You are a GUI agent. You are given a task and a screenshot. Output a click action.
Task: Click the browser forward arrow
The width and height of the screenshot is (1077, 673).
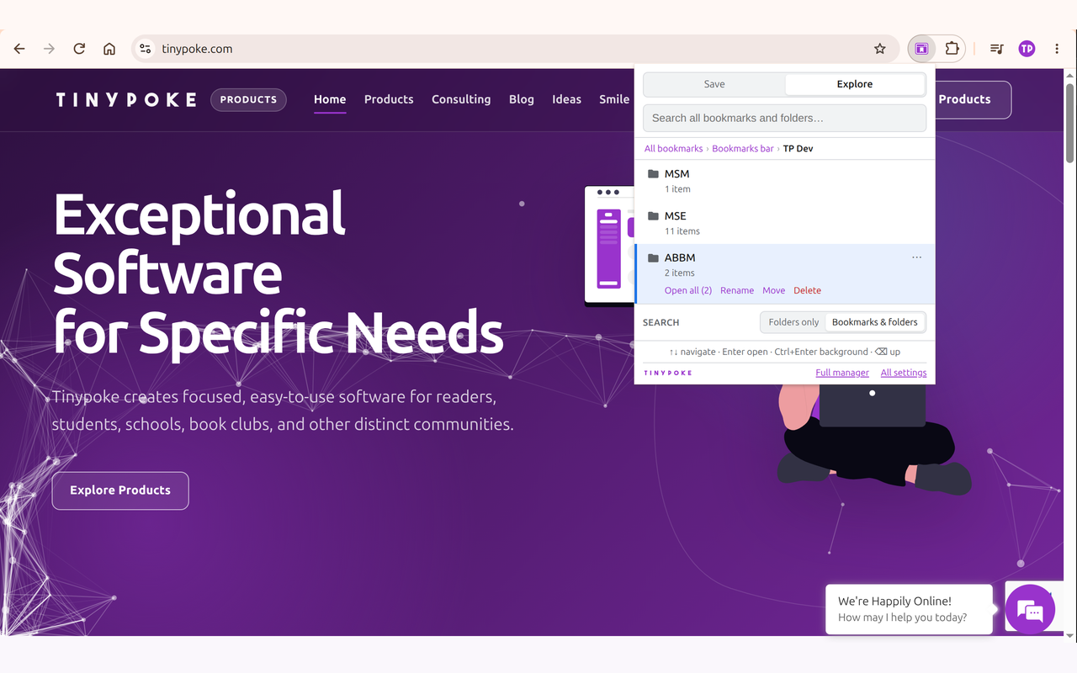point(49,49)
